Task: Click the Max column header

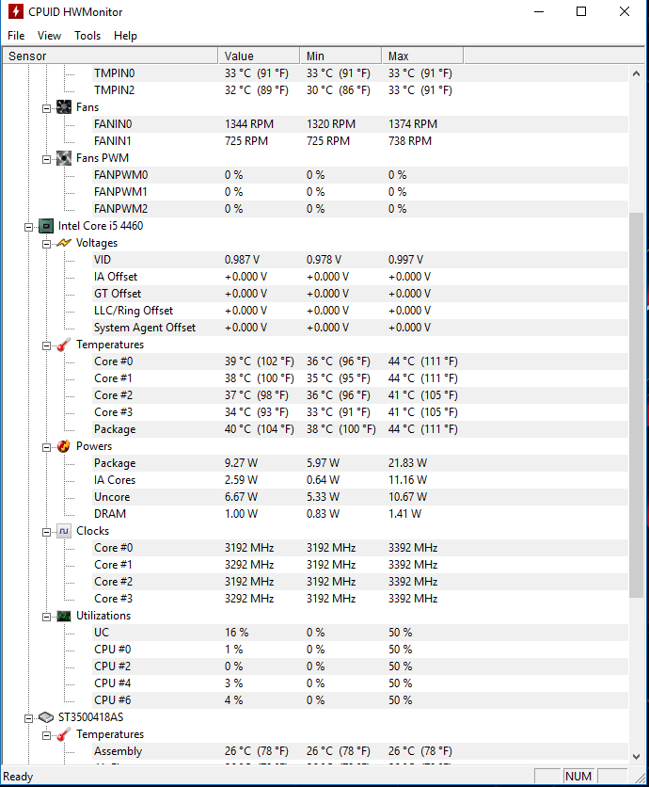Action: (422, 56)
